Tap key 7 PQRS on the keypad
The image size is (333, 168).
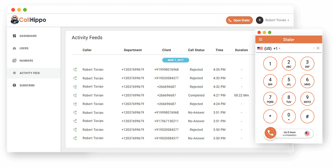pyautogui.click(x=270, y=99)
